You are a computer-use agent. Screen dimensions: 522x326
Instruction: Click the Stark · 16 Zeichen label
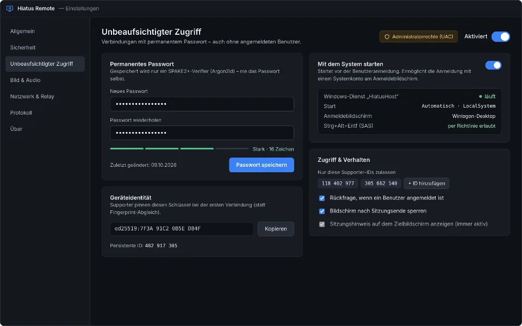coord(273,149)
